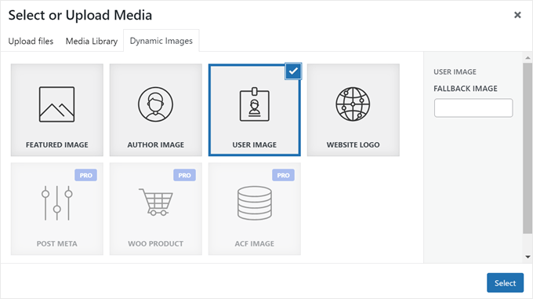Click PRO badge on Woo Product card

184,175
